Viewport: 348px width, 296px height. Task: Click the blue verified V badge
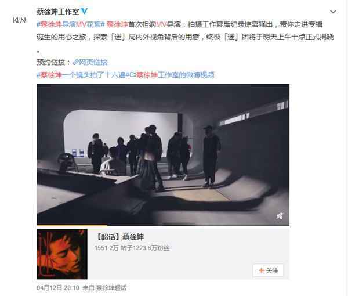coord(84,11)
